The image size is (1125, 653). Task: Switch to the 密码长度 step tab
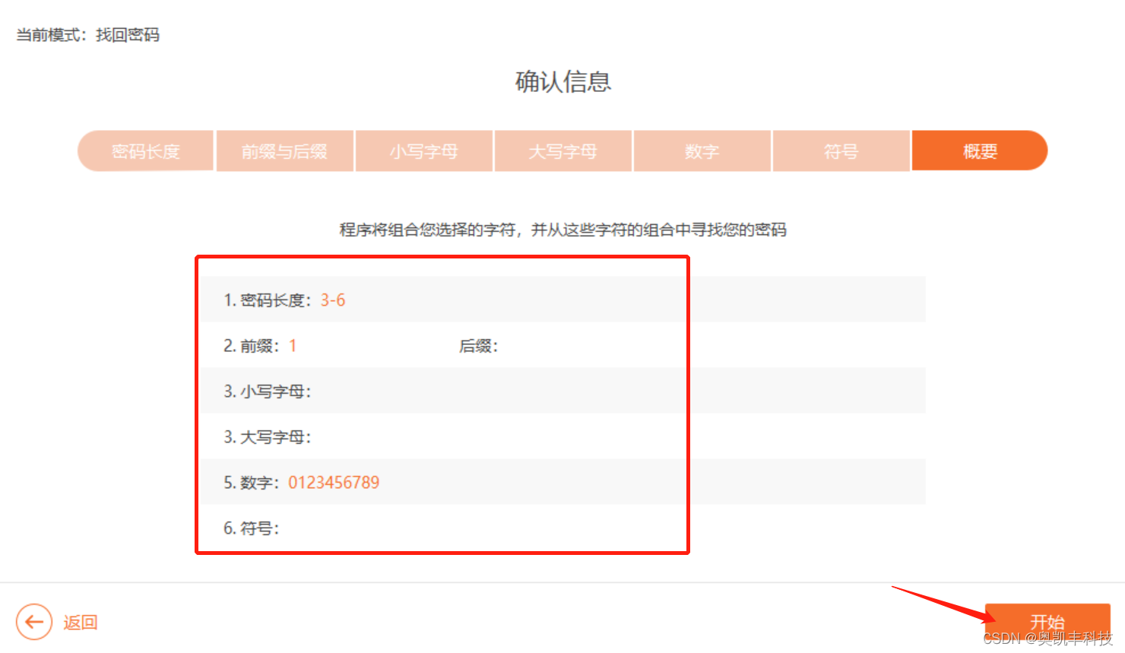146,151
